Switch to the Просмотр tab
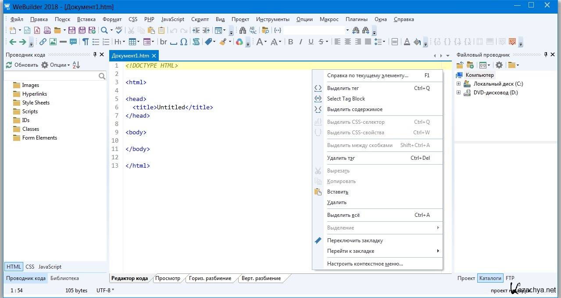This screenshot has height=298, width=561. pyautogui.click(x=168, y=278)
